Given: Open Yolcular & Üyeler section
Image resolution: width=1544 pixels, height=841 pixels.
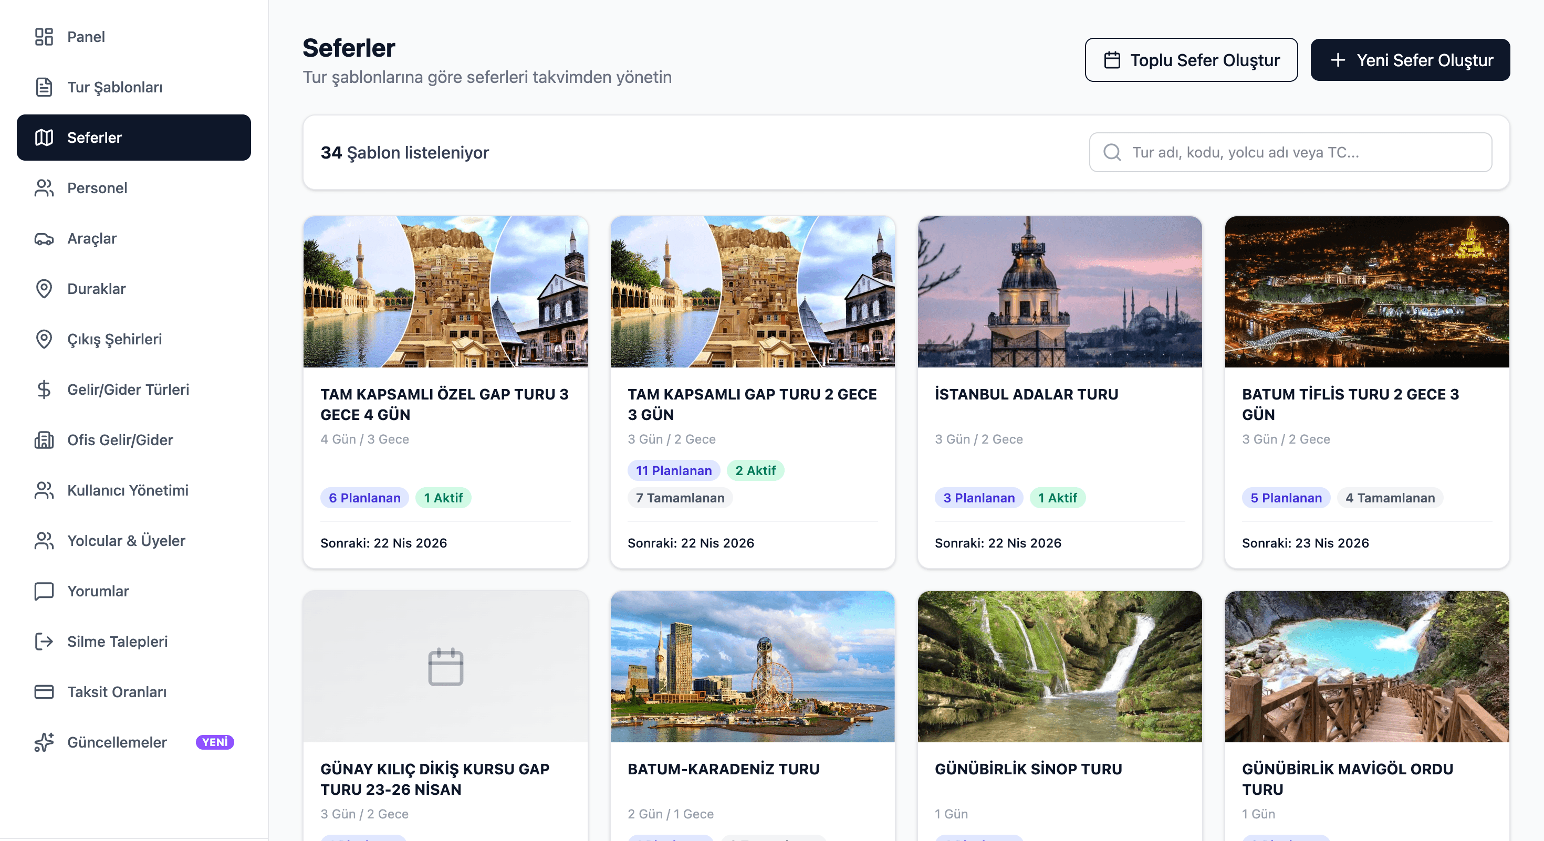Looking at the screenshot, I should pyautogui.click(x=134, y=540).
